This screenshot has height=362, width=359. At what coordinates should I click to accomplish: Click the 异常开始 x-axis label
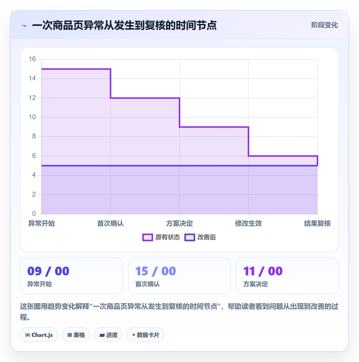pos(42,223)
